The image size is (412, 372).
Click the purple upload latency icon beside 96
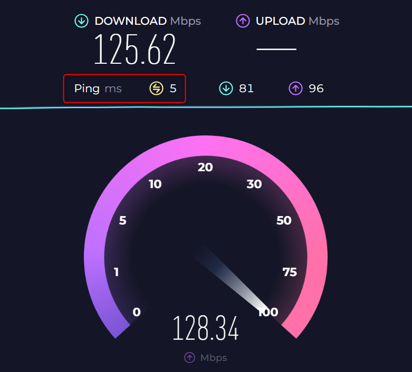point(295,88)
